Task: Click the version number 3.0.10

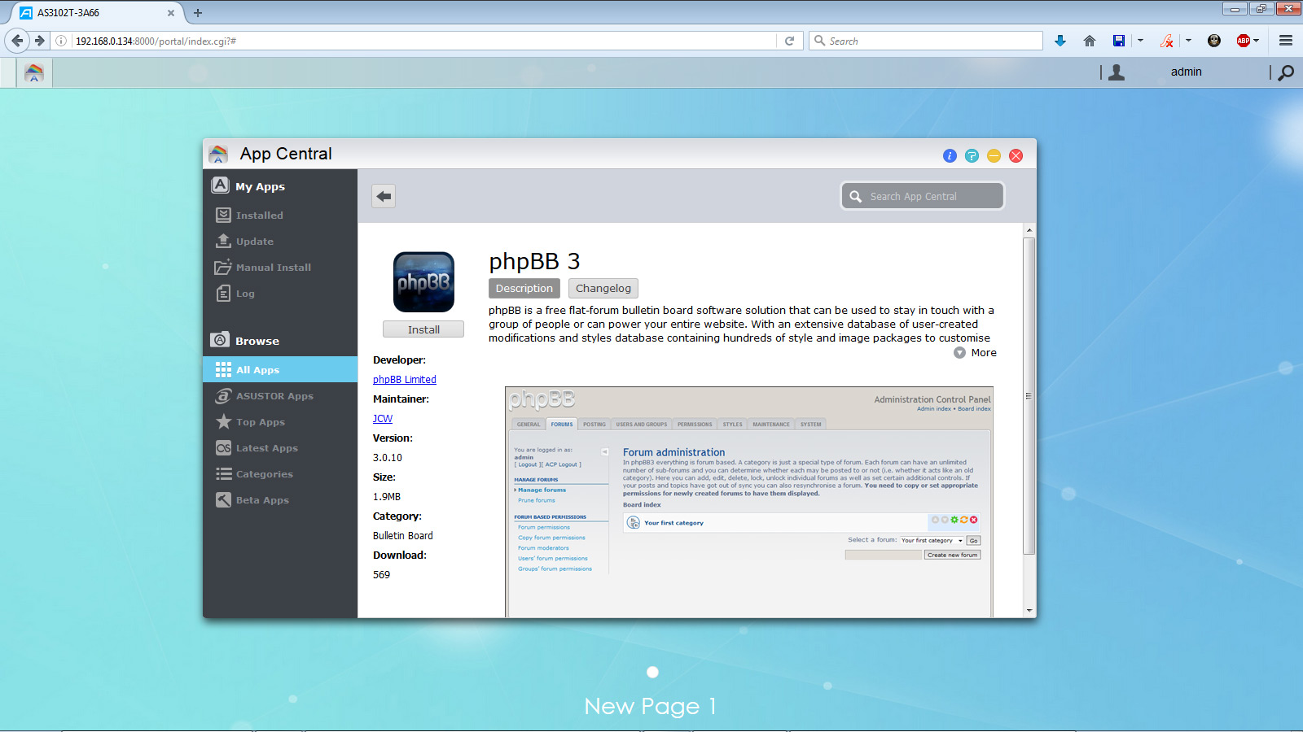Action: [388, 458]
